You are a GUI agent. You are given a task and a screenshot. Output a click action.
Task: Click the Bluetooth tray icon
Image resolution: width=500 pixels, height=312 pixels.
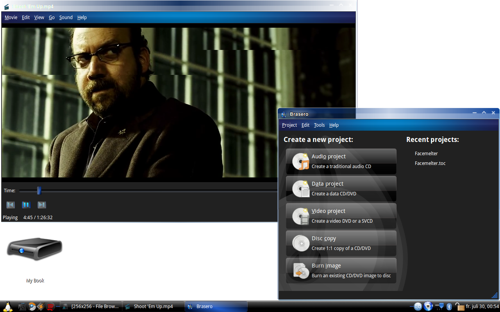449,307
